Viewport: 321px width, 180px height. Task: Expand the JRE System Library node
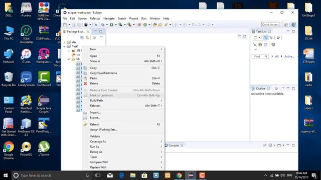click(69, 50)
